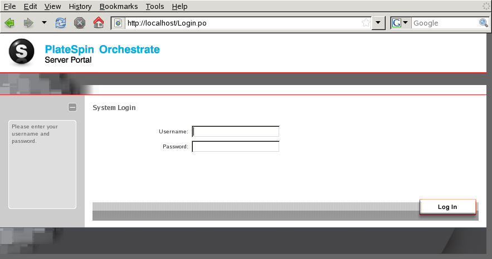Reload the current page
This screenshot has width=492, height=259.
tap(61, 23)
